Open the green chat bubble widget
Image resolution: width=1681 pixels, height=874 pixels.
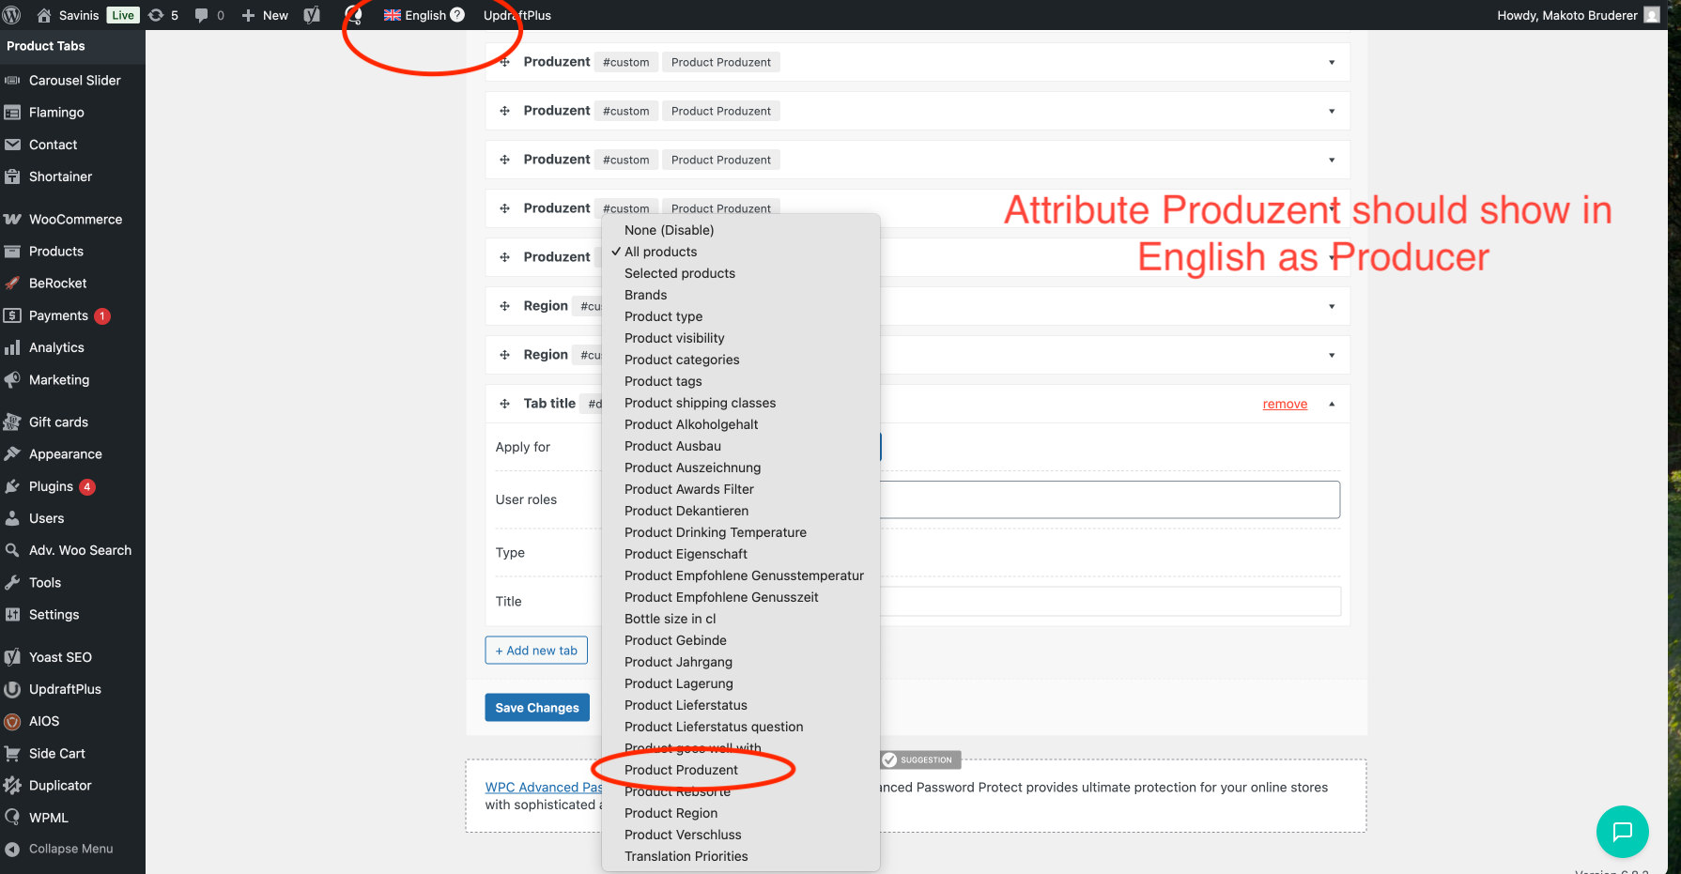click(x=1622, y=831)
